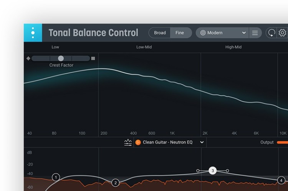The image size is (288, 191).
Task: Select EQ node 3
Action: (213, 171)
